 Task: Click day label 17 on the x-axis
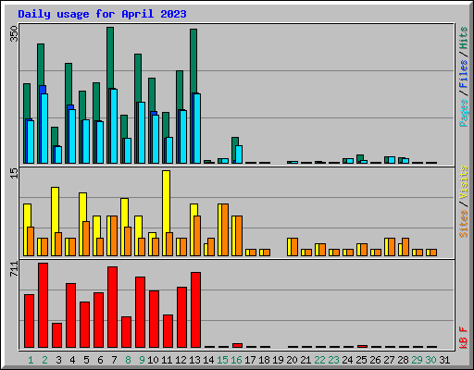pos(250,360)
